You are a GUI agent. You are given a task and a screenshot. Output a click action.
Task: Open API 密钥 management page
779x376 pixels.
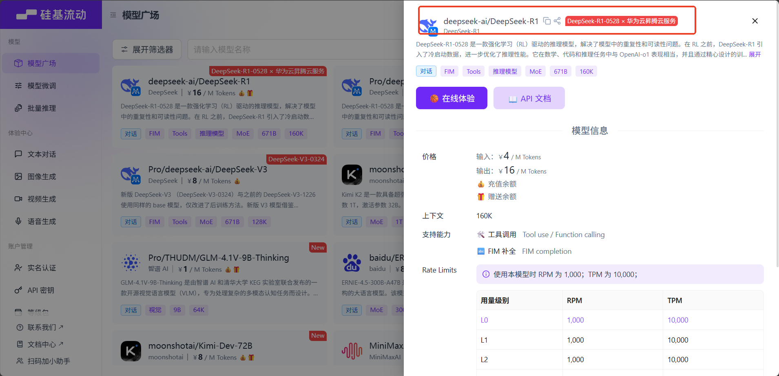pos(43,290)
